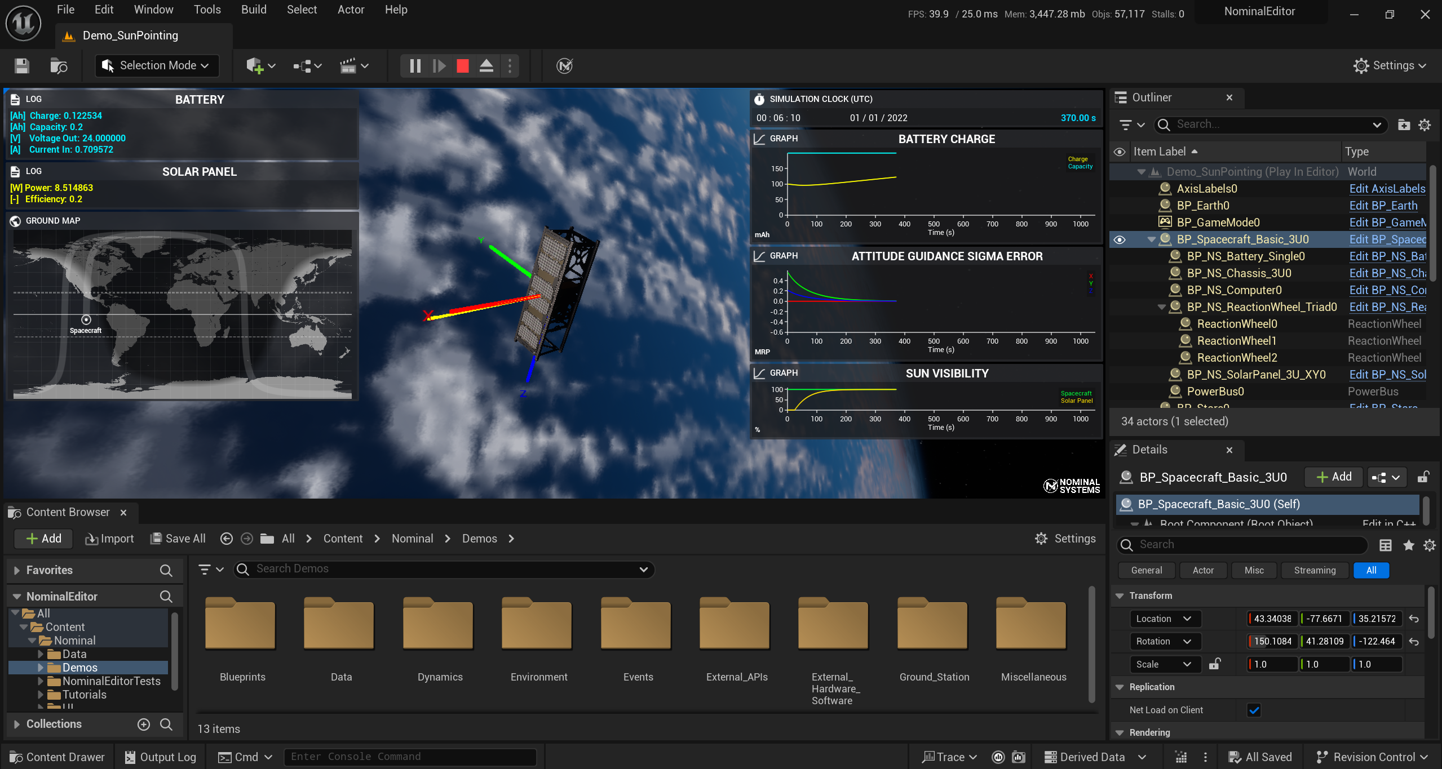Search the Collections panel
This screenshot has width=1442, height=769.
coord(166,724)
